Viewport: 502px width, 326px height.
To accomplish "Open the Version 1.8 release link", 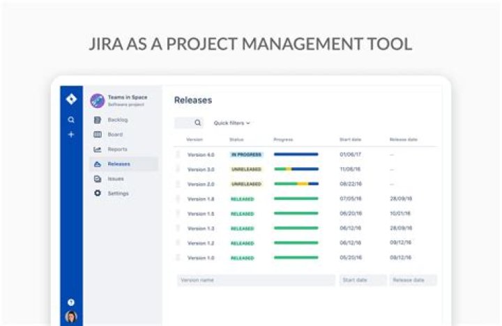I will [201, 199].
